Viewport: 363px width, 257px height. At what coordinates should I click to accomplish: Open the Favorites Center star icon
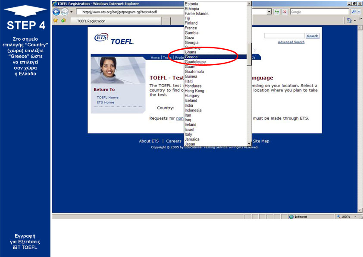[55, 20]
